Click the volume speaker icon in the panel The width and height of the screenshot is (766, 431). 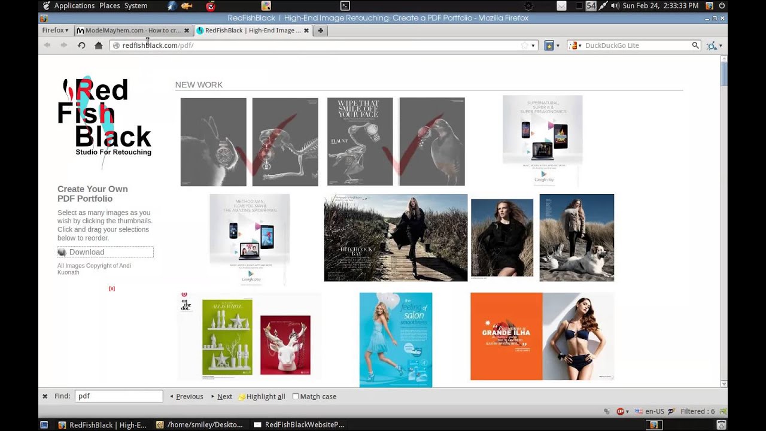pyautogui.click(x=615, y=6)
